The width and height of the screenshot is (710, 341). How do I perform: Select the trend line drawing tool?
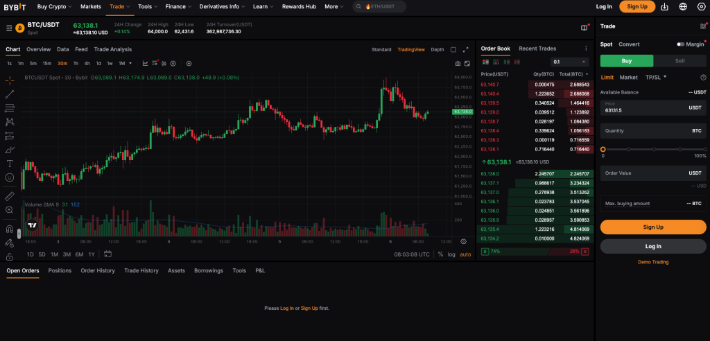(10, 94)
